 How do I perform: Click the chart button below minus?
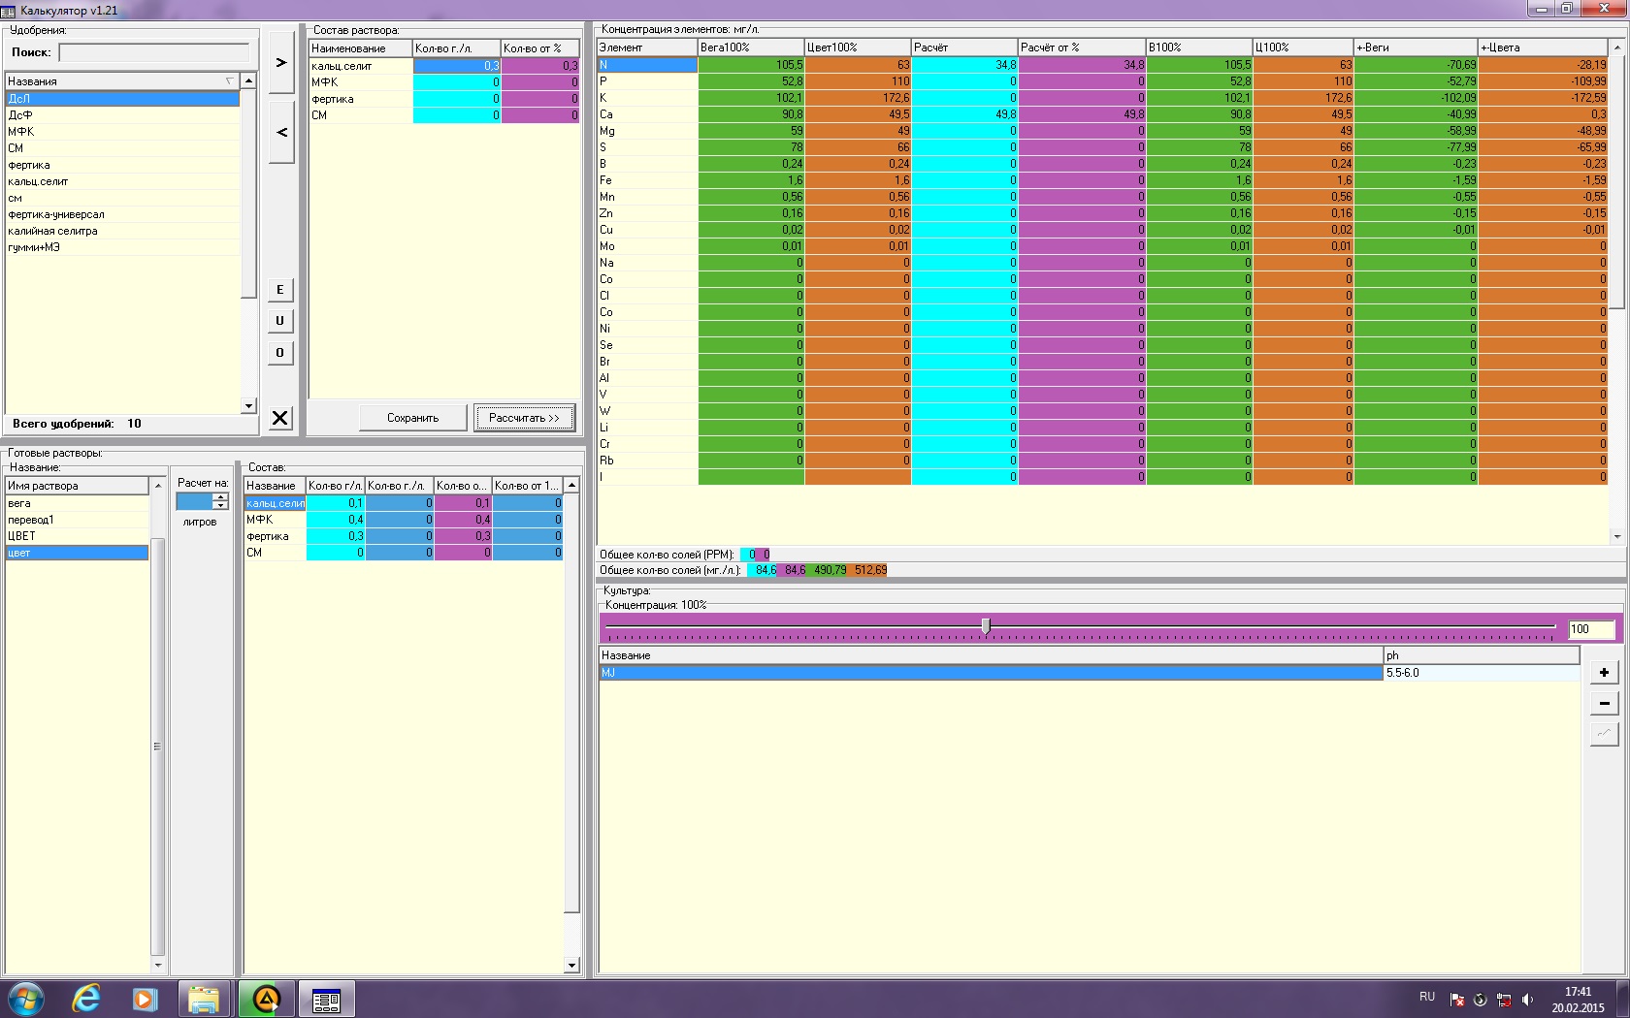(x=1604, y=734)
